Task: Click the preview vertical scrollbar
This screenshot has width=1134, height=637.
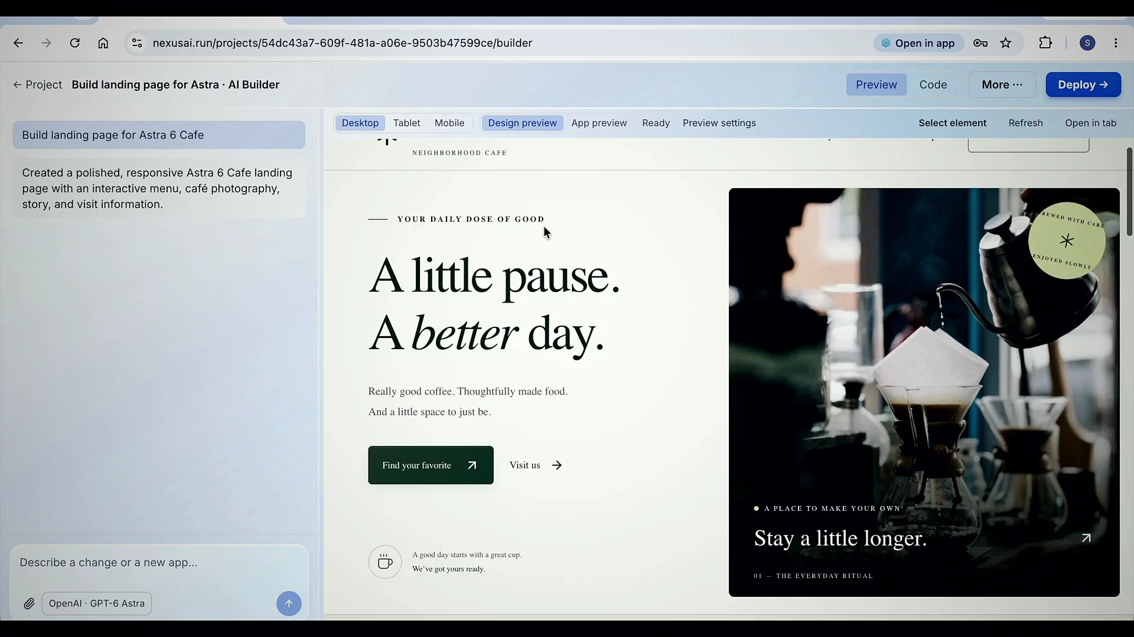Action: tap(1129, 192)
